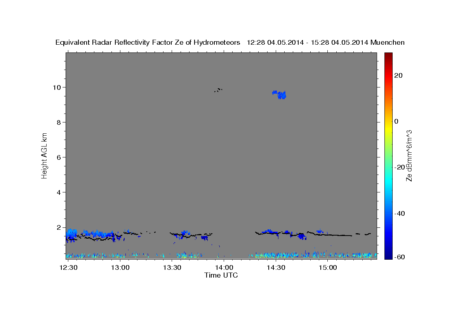Viewport: 466px width, 311px height.
Task: Click the colorbar value '-40'
Action: 399,213
